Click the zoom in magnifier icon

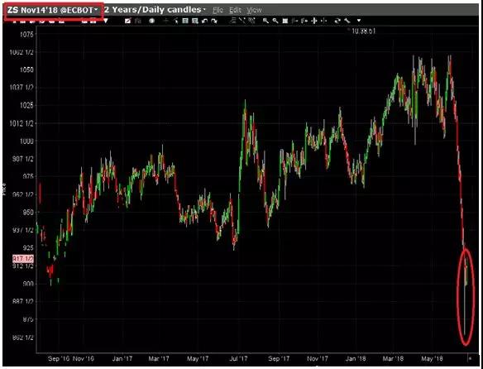point(265,21)
